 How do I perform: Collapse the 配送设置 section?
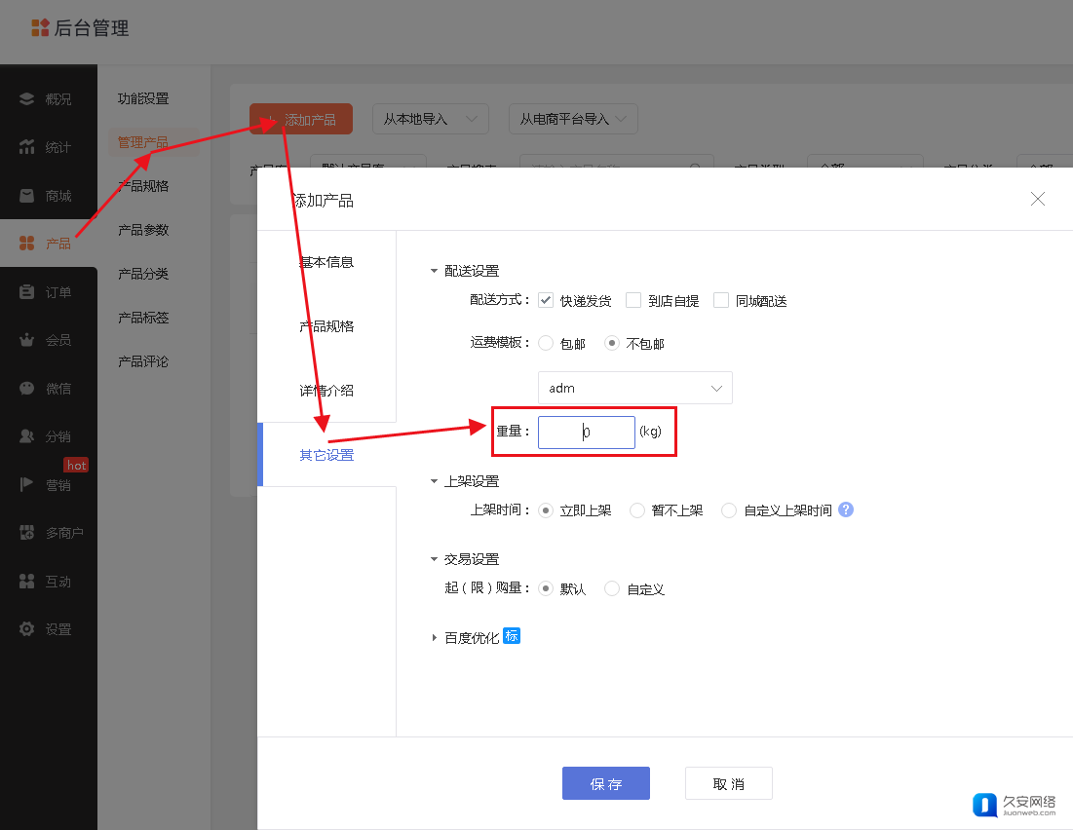pos(435,271)
